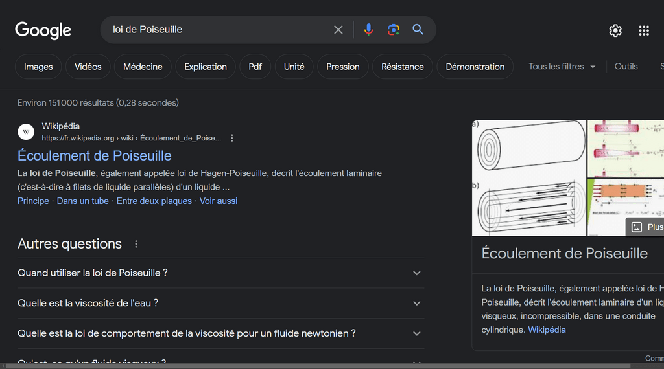Image resolution: width=664 pixels, height=369 pixels.
Task: Select the Pression filter chip
Action: click(342, 67)
